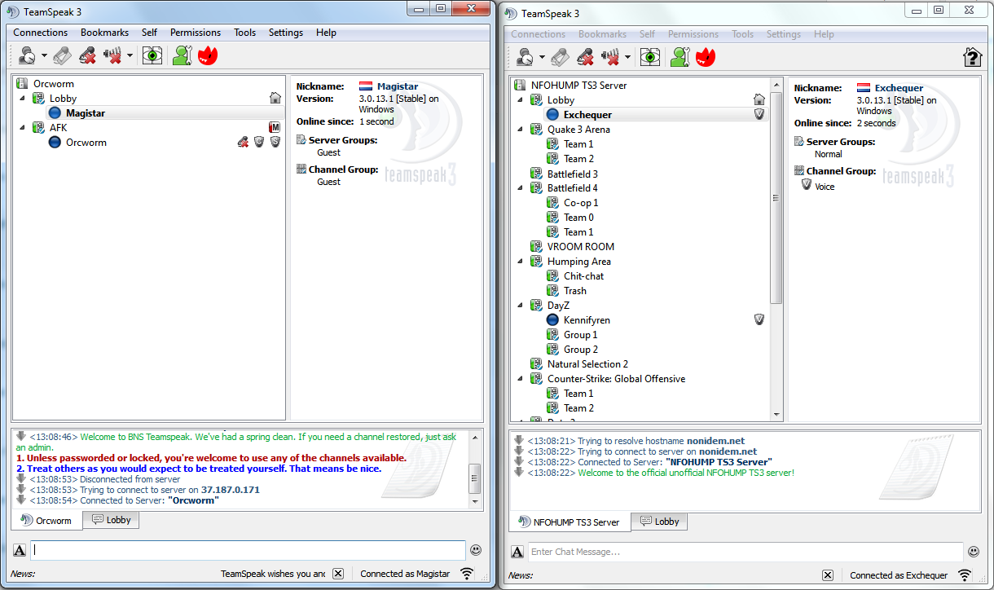
Task: Click Activate Microphone icon in right window toolbar
Action: point(560,57)
